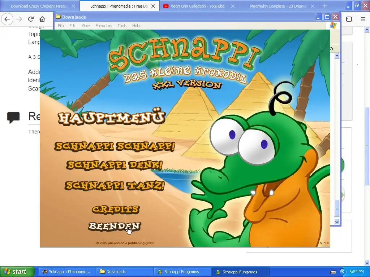The width and height of the screenshot is (370, 277).
Task: Restore down the browser window
Action: coord(357,6)
